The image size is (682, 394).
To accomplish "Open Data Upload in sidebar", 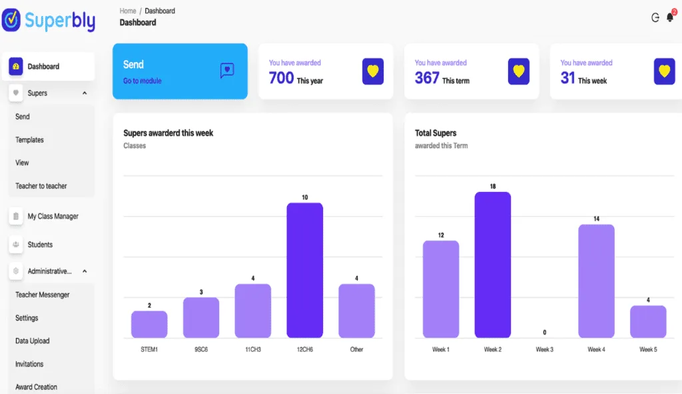I will (x=32, y=341).
